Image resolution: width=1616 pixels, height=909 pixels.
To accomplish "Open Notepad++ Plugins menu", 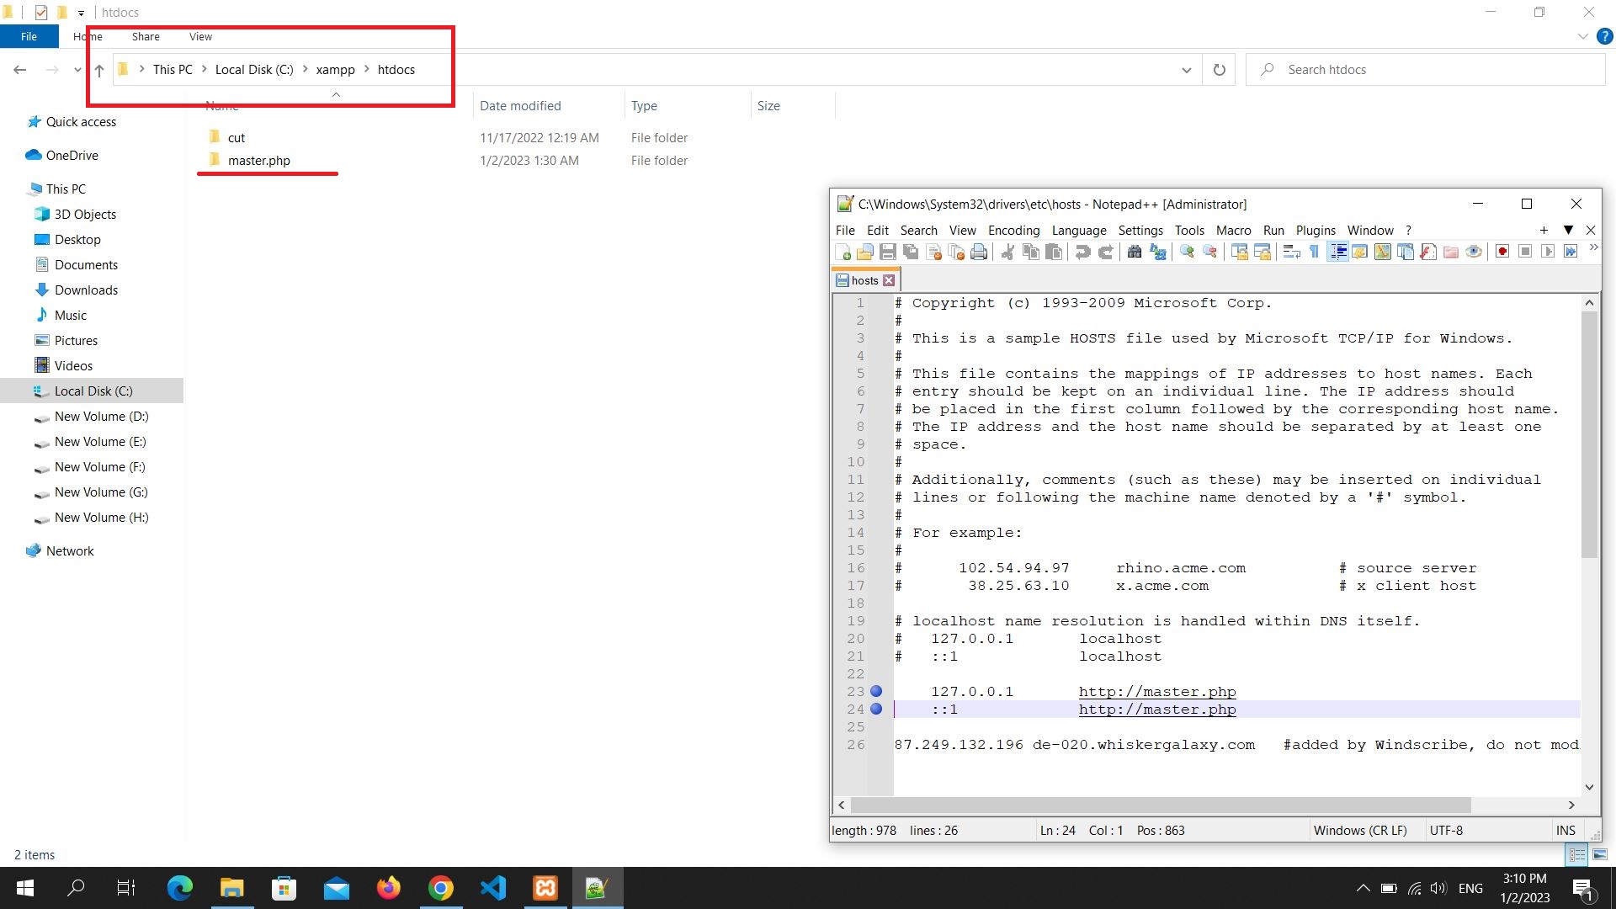I will (1316, 230).
